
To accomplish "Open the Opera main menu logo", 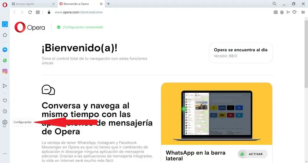I will 5,5.
